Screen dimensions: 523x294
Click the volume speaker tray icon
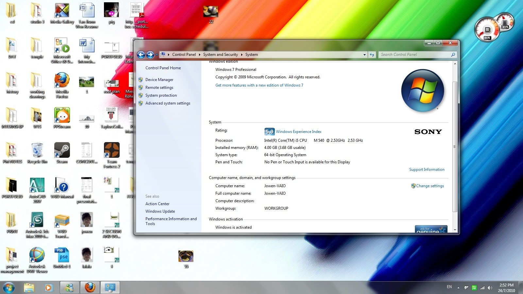pos(490,288)
